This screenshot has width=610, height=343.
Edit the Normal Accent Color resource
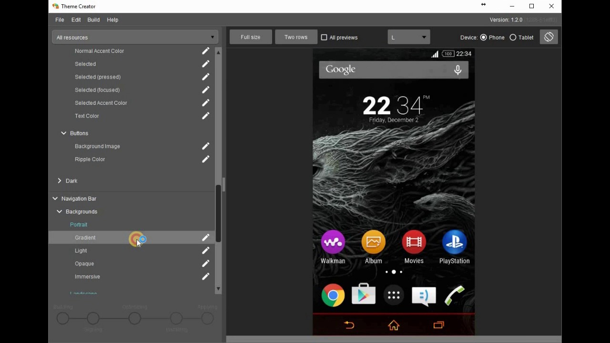point(205,51)
